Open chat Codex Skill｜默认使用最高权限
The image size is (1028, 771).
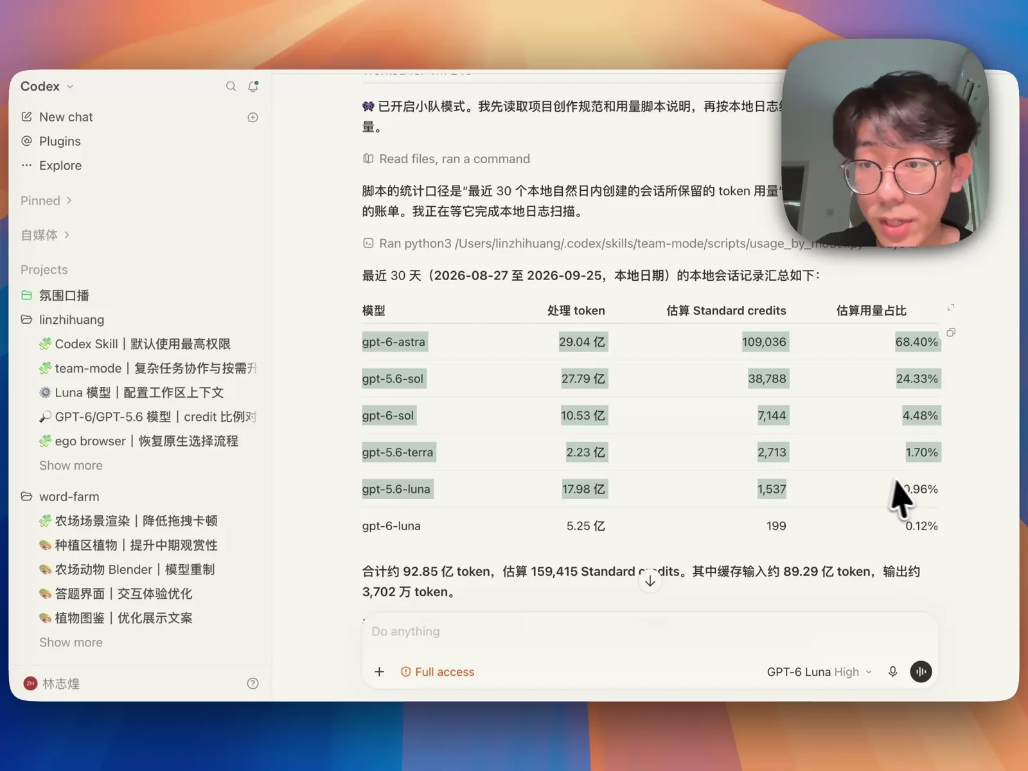click(x=135, y=344)
